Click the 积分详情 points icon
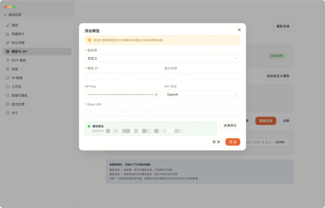 pyautogui.click(x=8, y=43)
